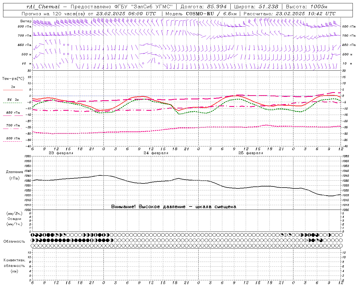This screenshot has width=357, height=285.
Task: Select the provider text ФГБУ "ЗапСиб УГМС"
Action: coord(143,7)
